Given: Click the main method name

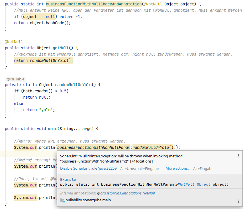Looking at the screenshot, I should [x=52, y=129].
